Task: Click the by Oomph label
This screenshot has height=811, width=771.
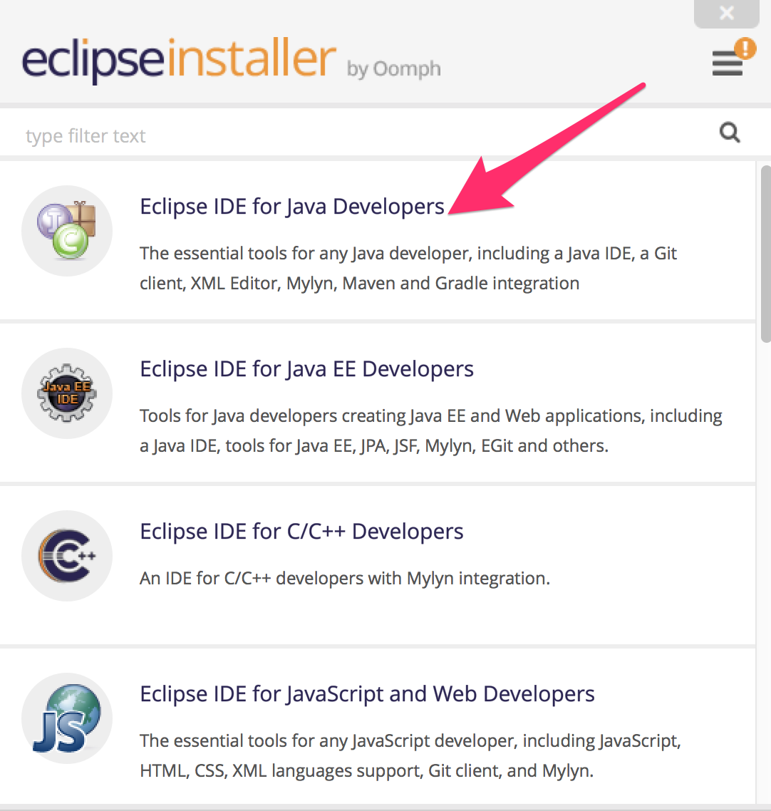Action: tap(393, 69)
